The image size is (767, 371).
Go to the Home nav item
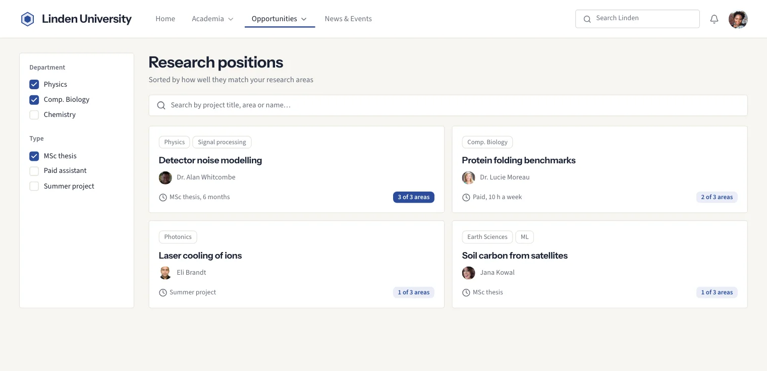tap(166, 19)
